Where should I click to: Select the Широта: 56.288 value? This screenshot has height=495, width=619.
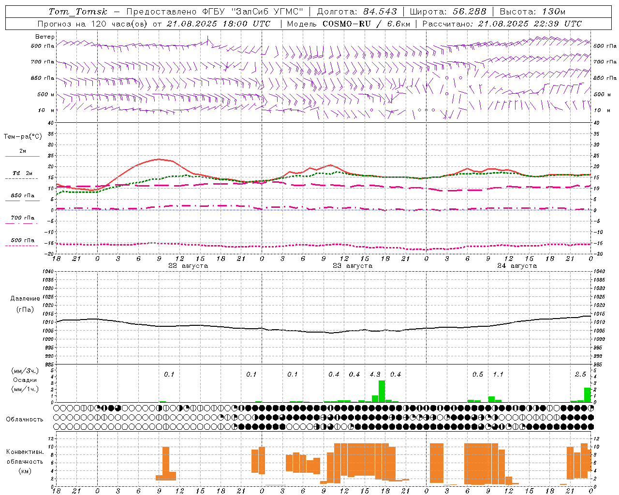(448, 12)
